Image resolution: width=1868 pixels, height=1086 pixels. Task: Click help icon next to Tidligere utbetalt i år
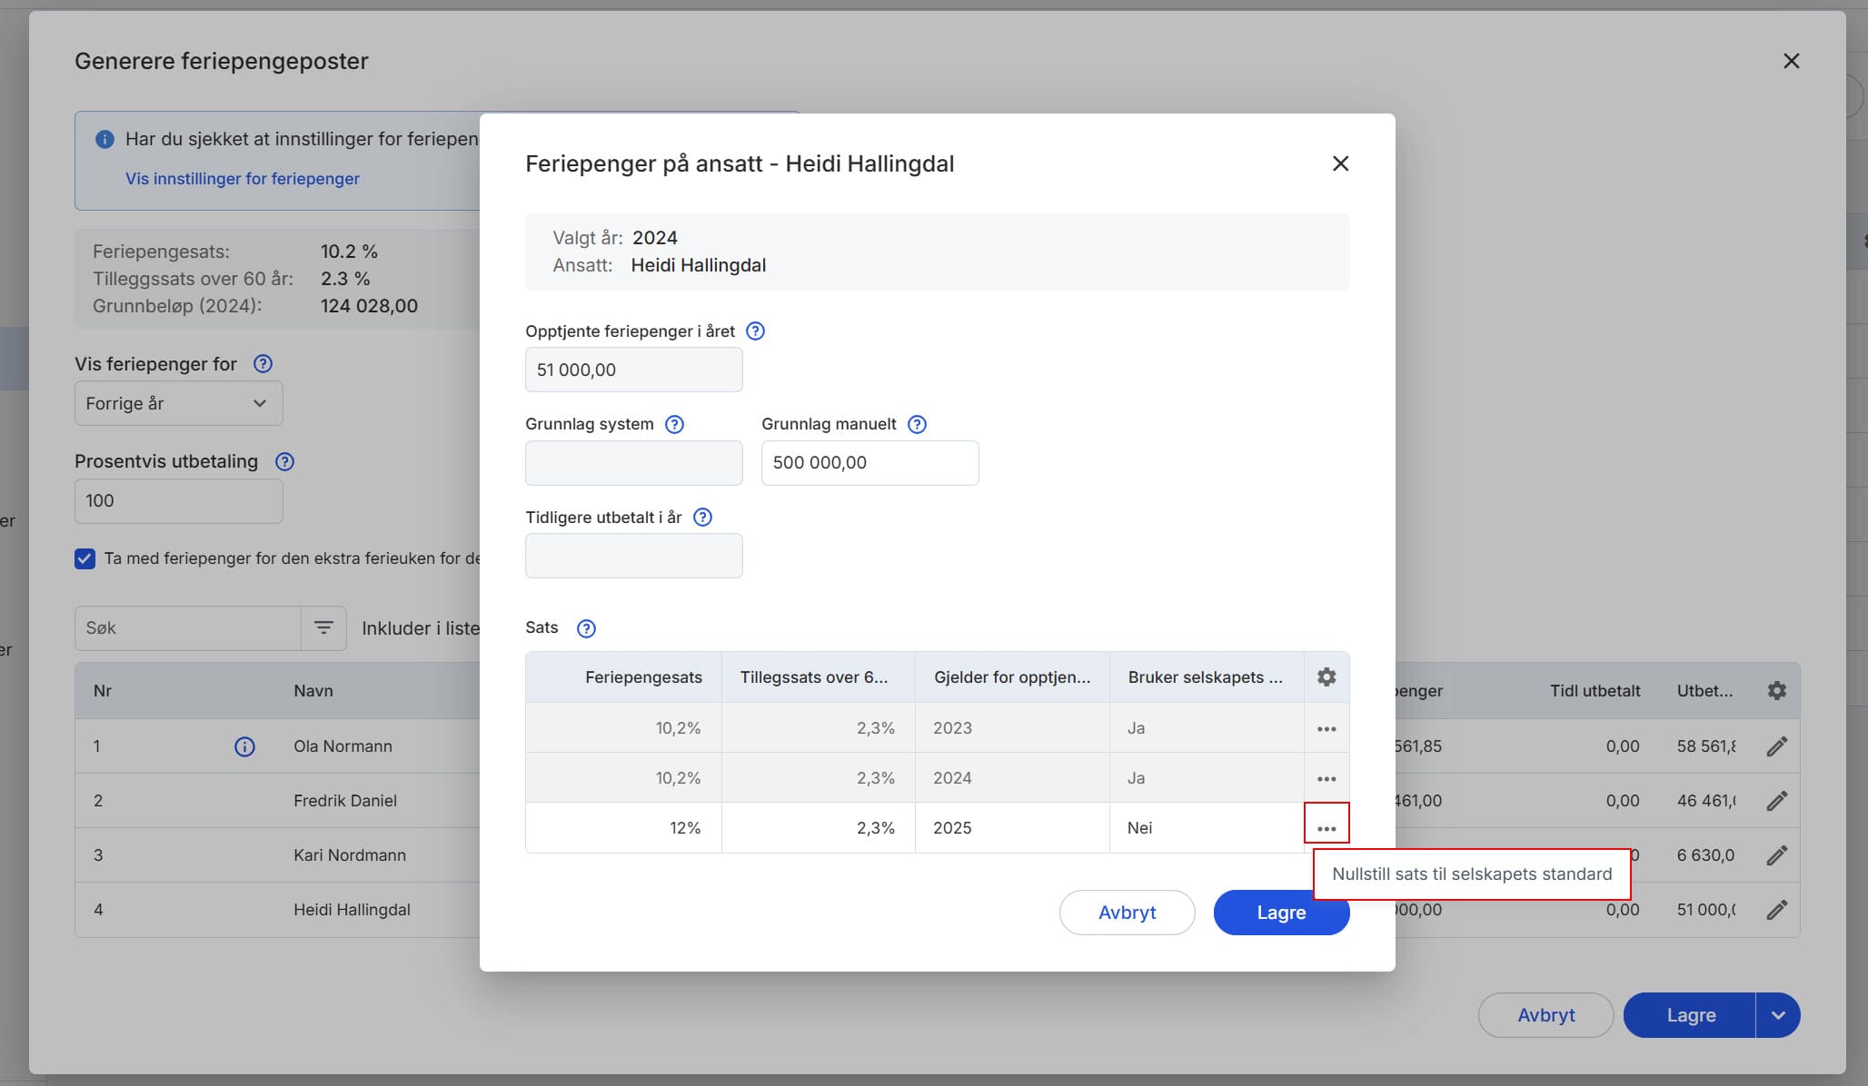[x=702, y=518]
